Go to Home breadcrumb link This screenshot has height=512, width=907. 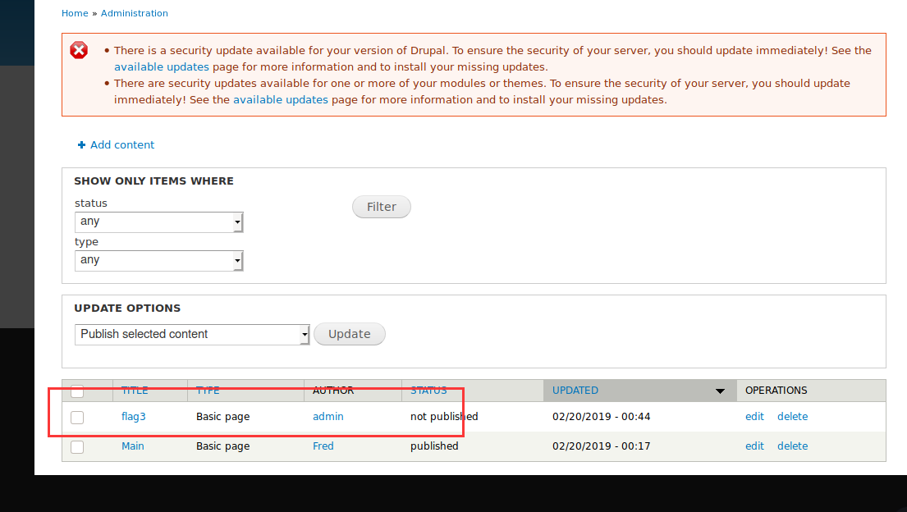pos(75,13)
